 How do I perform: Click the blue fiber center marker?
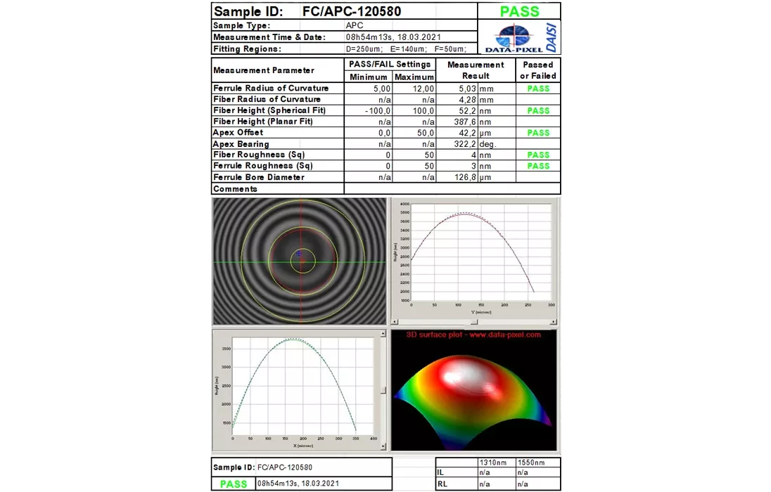(298, 253)
